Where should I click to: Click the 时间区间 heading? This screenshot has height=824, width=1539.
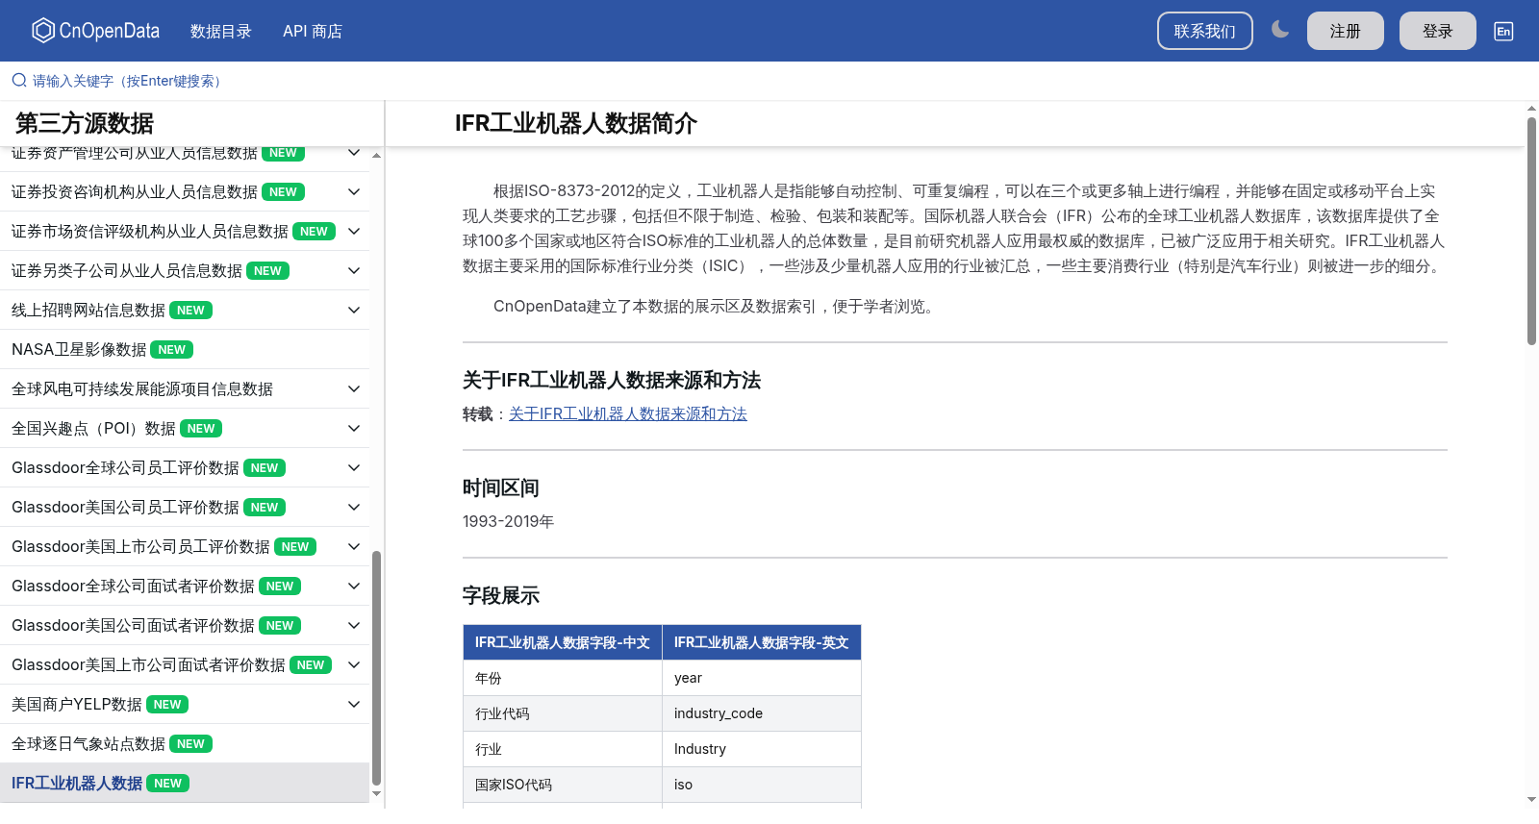[x=501, y=487]
